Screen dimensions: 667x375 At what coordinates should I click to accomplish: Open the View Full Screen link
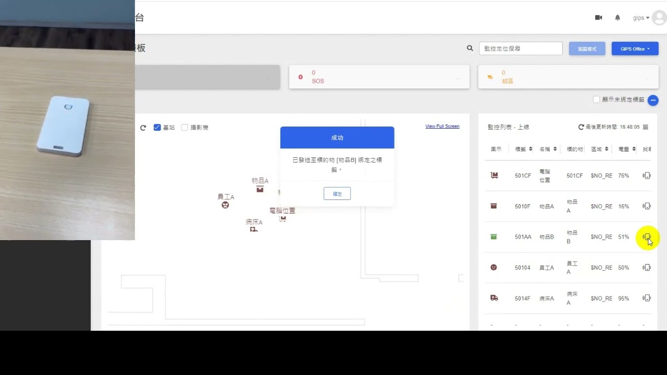pyautogui.click(x=442, y=126)
